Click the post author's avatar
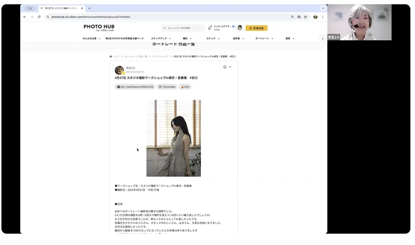The image size is (415, 245). coord(119,70)
